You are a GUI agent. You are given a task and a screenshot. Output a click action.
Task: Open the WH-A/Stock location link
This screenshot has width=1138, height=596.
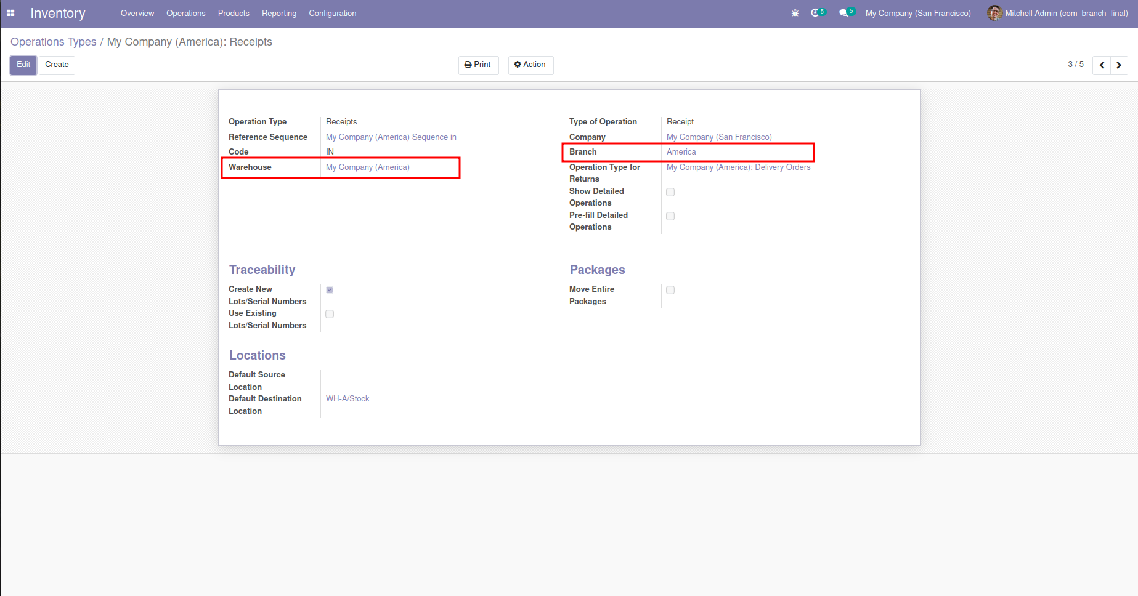[x=347, y=399]
